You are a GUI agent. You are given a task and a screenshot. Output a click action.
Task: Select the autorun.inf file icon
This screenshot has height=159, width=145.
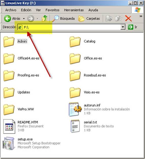coord(75,109)
